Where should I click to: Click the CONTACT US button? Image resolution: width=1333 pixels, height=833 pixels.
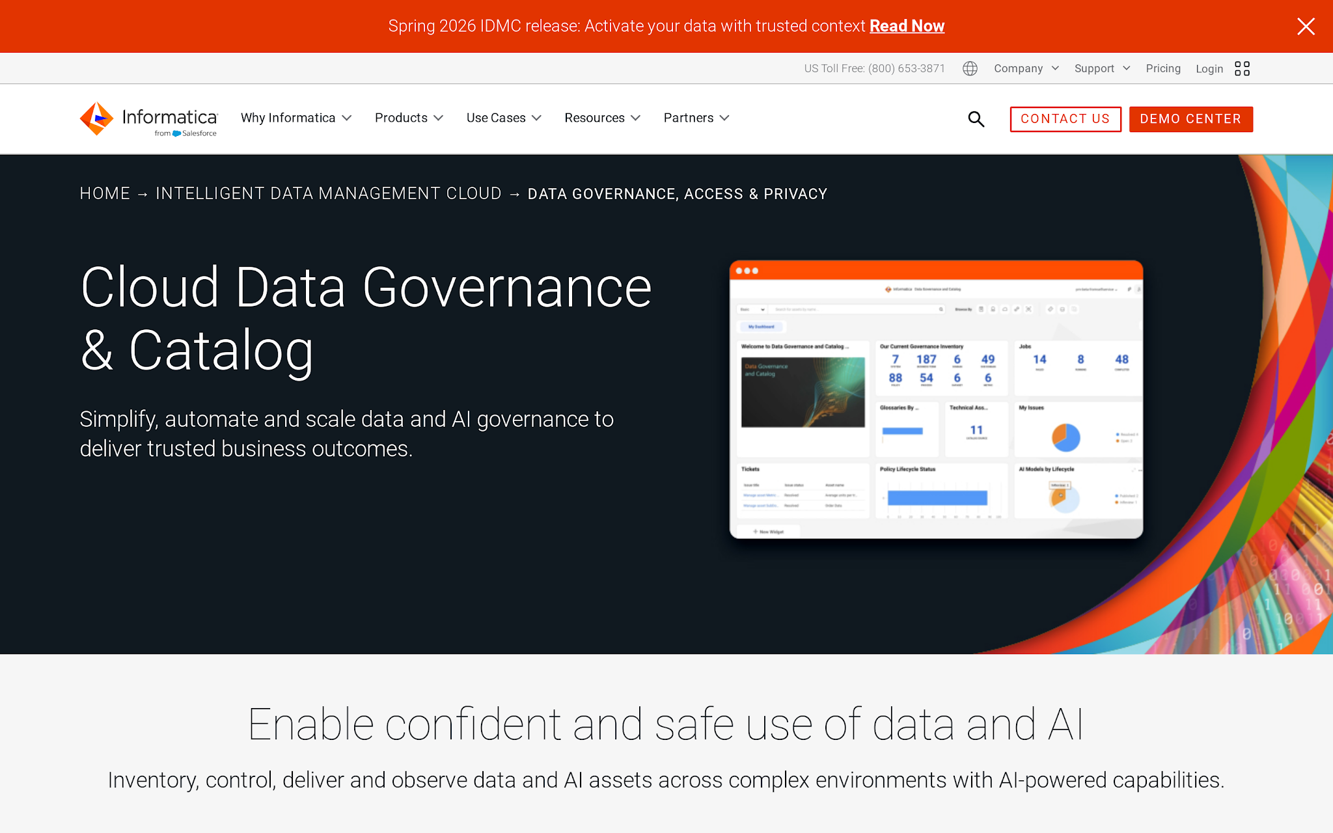click(1065, 119)
